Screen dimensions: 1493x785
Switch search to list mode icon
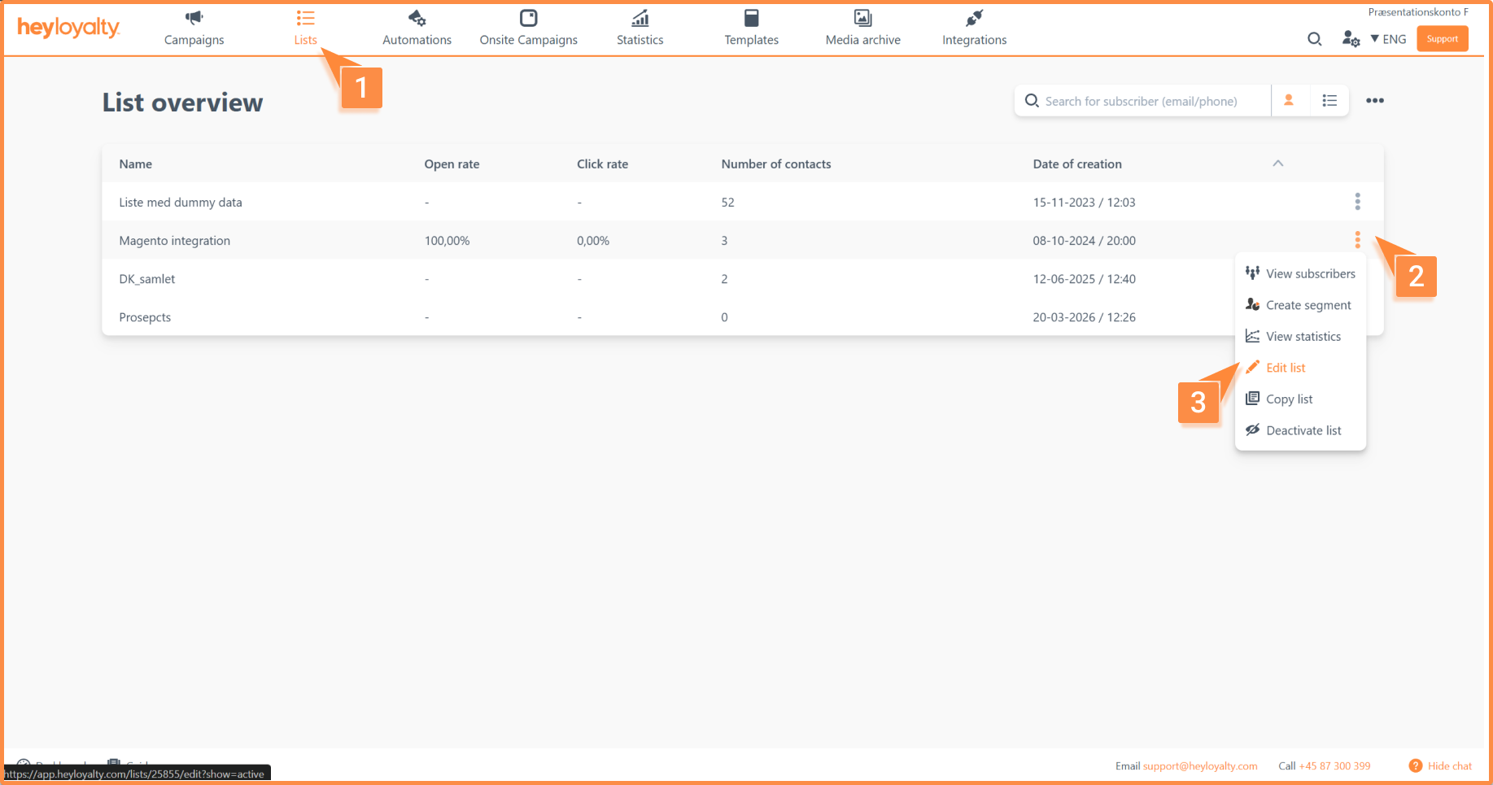coord(1329,101)
